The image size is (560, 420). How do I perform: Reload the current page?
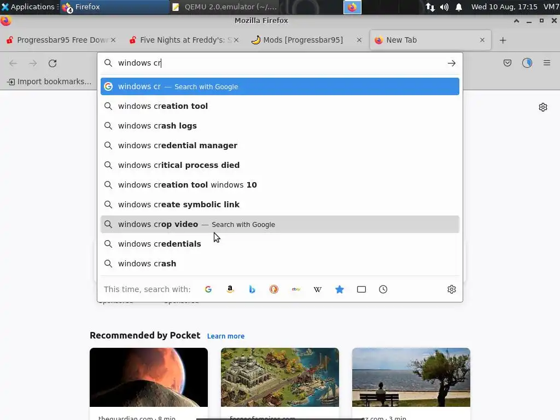[52, 63]
